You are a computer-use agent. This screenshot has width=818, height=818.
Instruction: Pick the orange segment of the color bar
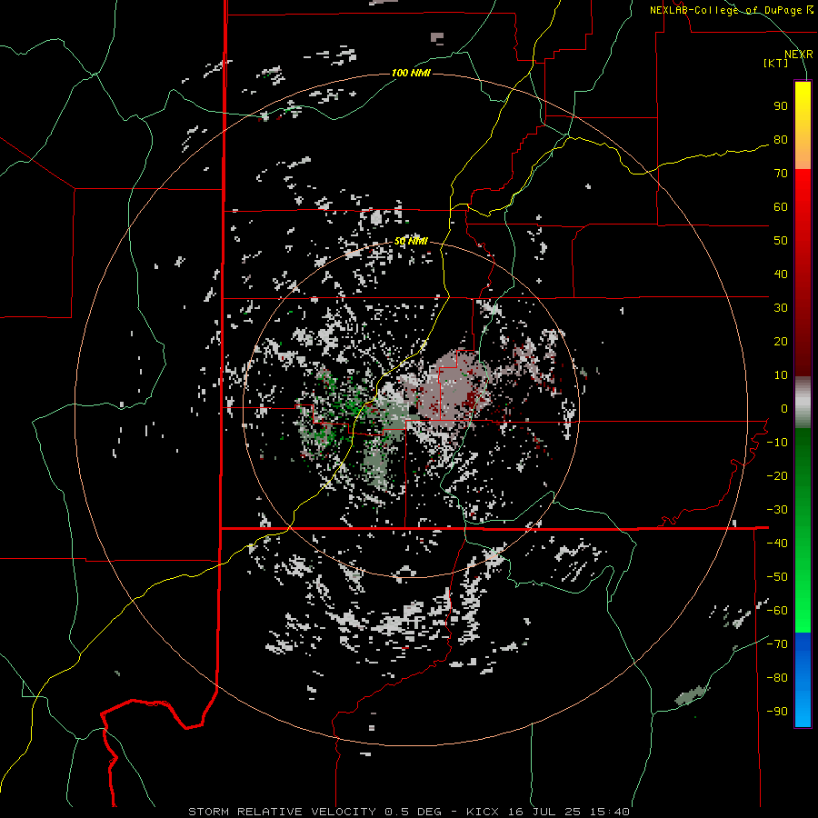803,151
